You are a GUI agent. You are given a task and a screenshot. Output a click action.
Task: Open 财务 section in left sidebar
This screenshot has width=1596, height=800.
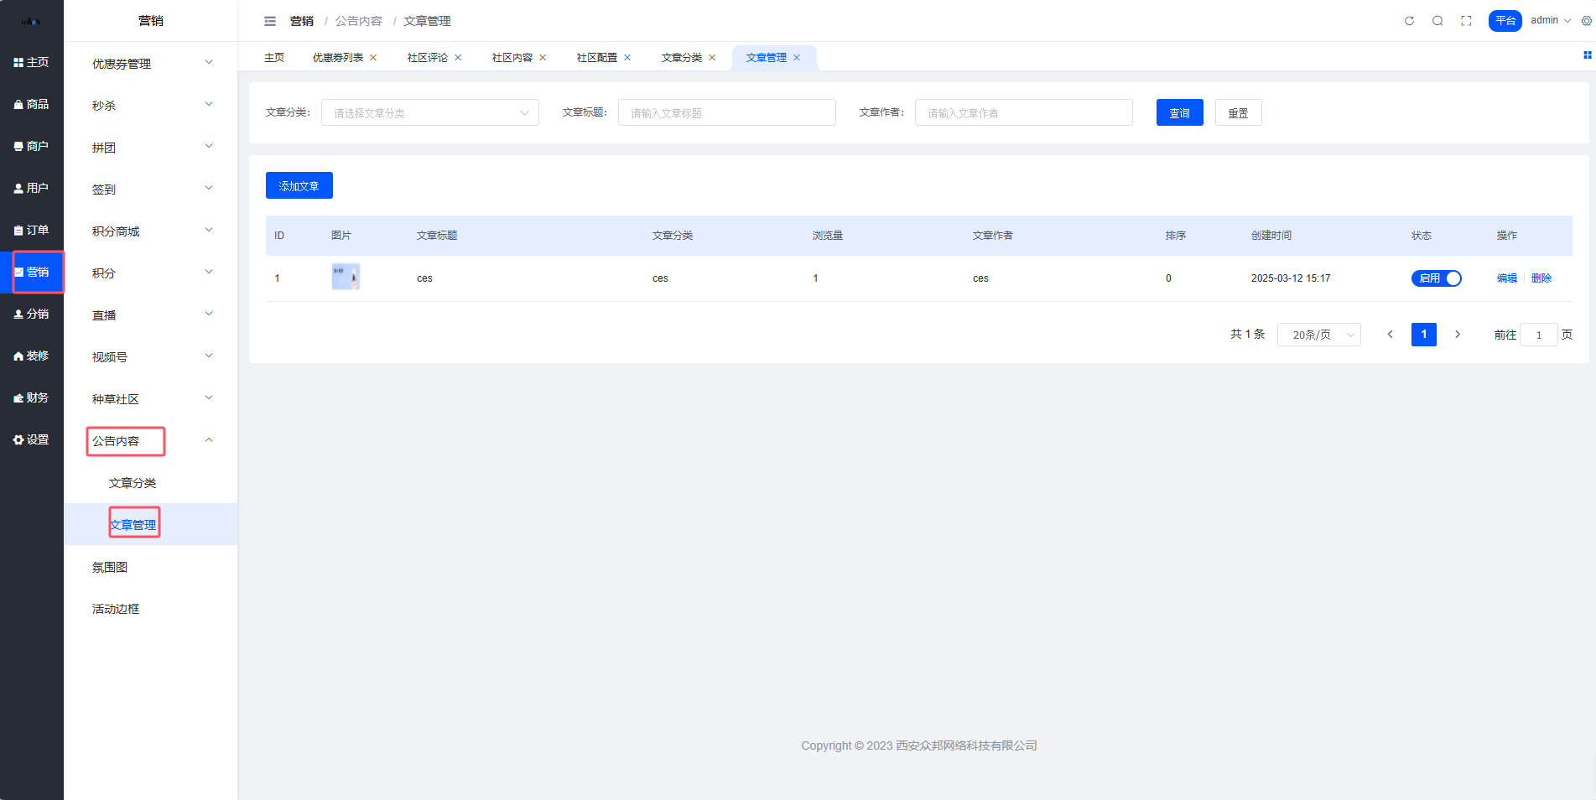[31, 397]
